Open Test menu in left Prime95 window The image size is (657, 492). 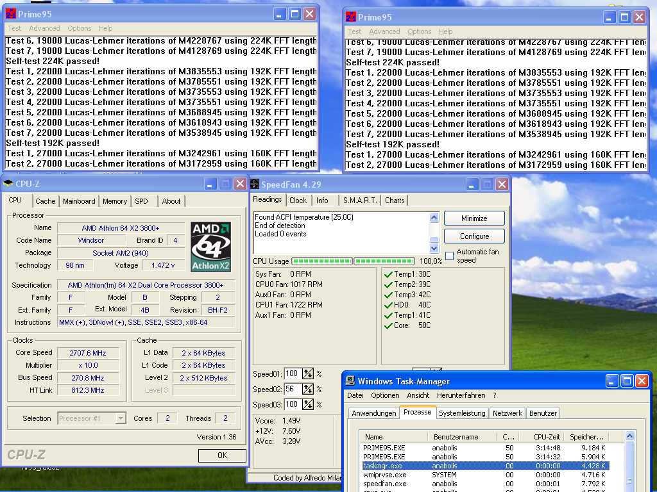click(14, 28)
